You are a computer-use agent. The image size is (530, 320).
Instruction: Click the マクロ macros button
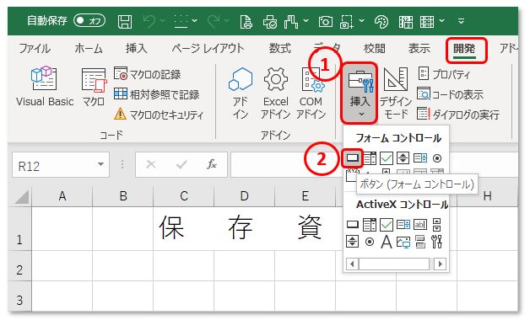coord(94,87)
